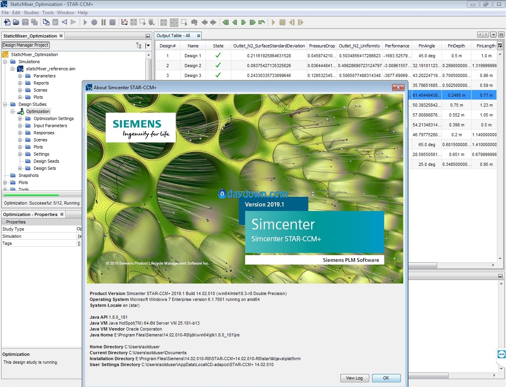The image size is (506, 387).
Task: Click the blue back triangle toolbar icon
Action: pos(64,22)
